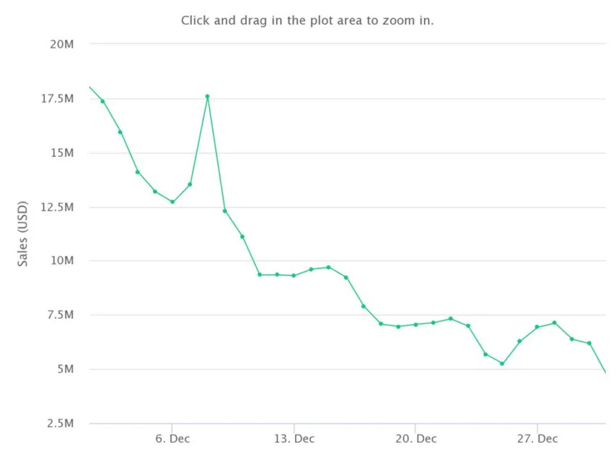The image size is (616, 461).
Task: Select the 28 Dec peak point near 7.1M
Action: [x=554, y=323]
